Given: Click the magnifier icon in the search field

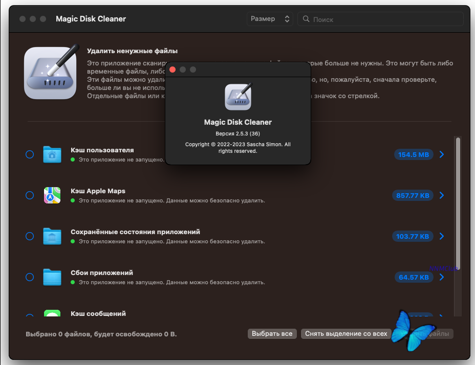Looking at the screenshot, I should [306, 19].
